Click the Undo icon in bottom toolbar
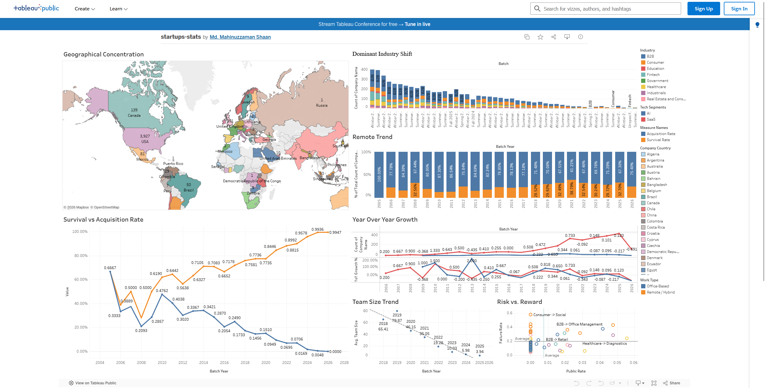 click(x=576, y=383)
